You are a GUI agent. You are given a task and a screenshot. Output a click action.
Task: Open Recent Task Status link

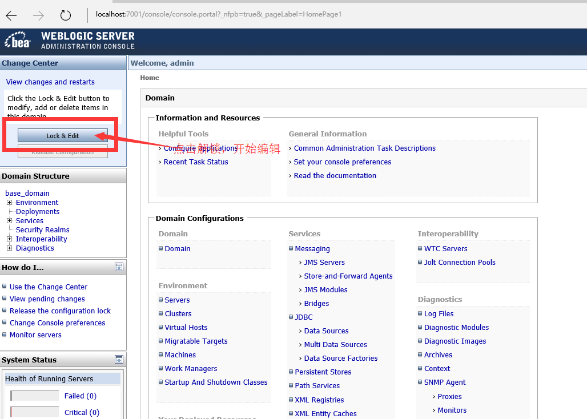pyautogui.click(x=196, y=162)
